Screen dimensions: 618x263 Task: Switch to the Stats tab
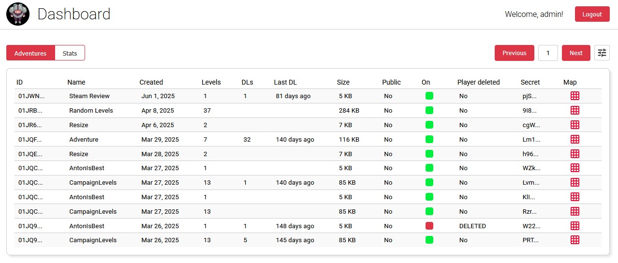[70, 53]
